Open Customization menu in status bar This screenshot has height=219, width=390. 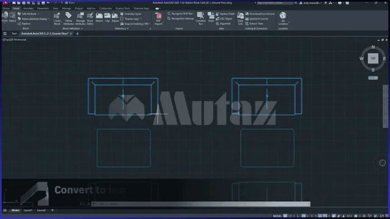[387, 216]
